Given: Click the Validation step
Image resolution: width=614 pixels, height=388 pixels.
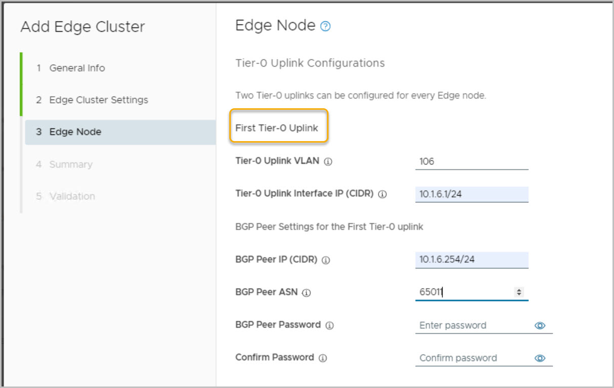Looking at the screenshot, I should pyautogui.click(x=72, y=196).
